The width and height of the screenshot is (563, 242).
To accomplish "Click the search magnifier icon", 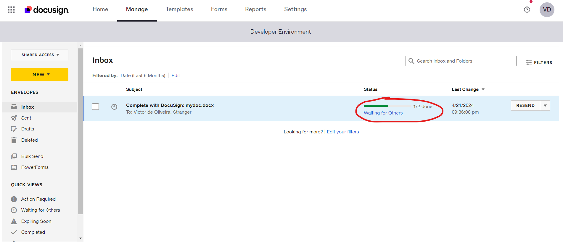I will pyautogui.click(x=411, y=61).
